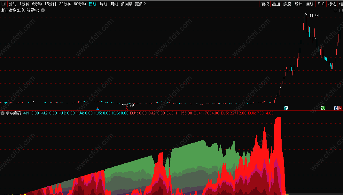343x195 pixels.
Task: Open the 多股 multi-stock view
Action: 287,4
